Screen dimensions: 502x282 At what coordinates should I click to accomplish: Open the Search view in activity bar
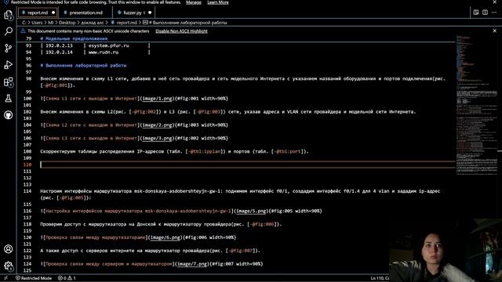[x=9, y=31]
